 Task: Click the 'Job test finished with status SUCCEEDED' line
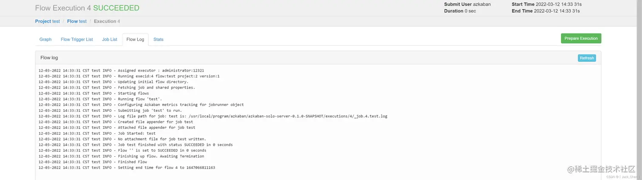click(x=136, y=145)
